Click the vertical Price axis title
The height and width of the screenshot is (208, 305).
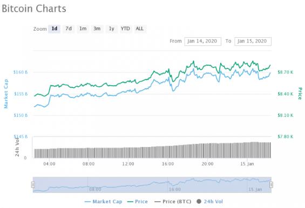pos(300,94)
